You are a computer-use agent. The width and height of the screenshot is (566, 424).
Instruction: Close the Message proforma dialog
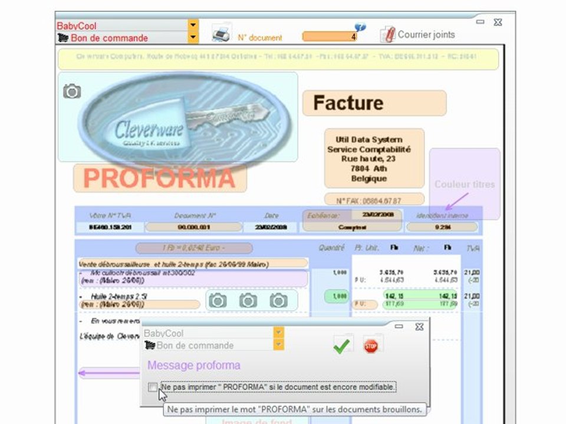coord(419,327)
